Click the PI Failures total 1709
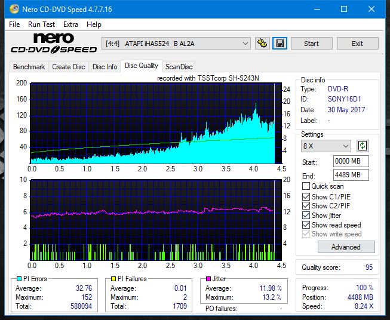 pos(180,306)
